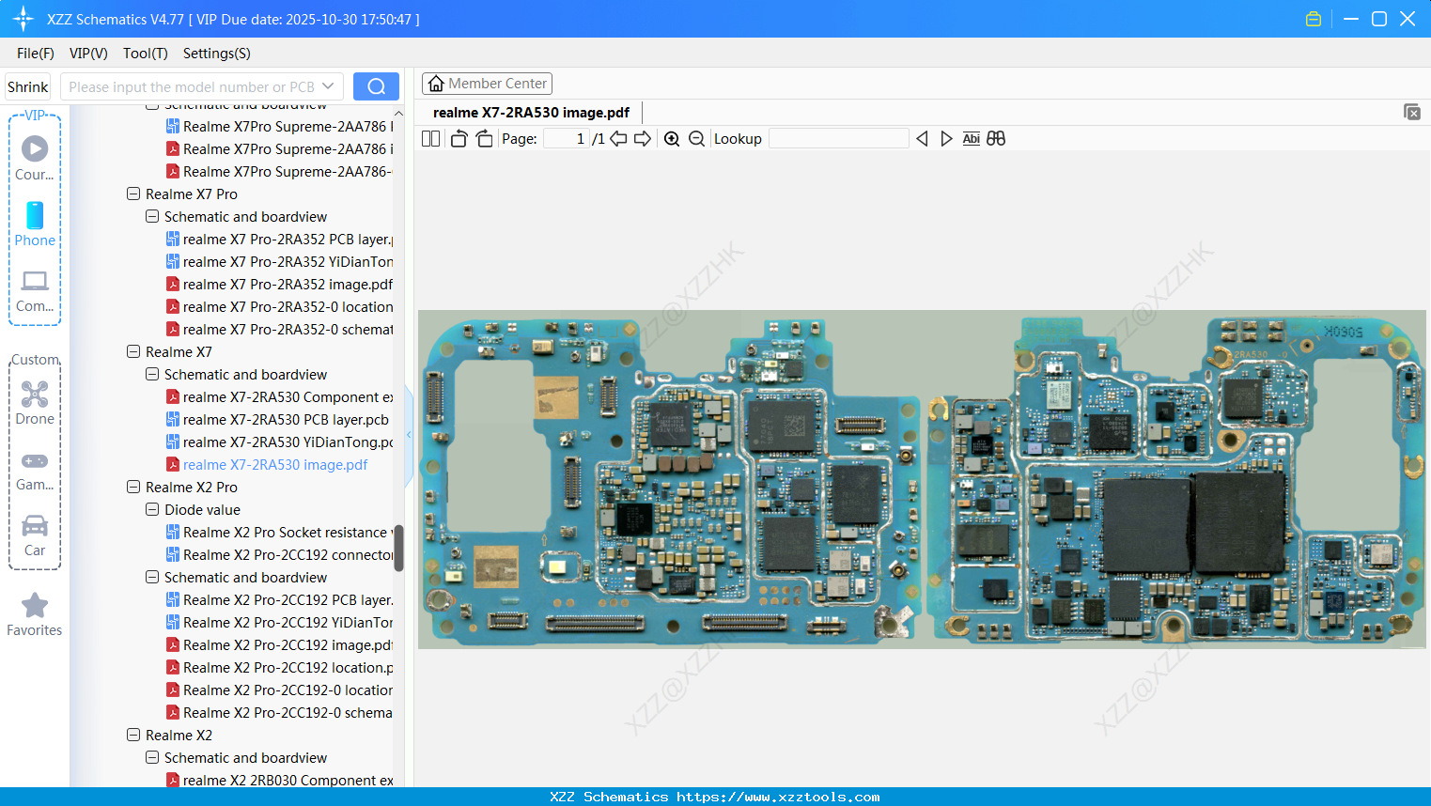Click the Shrink button
Viewport: 1431px width, 806px height.
click(27, 86)
